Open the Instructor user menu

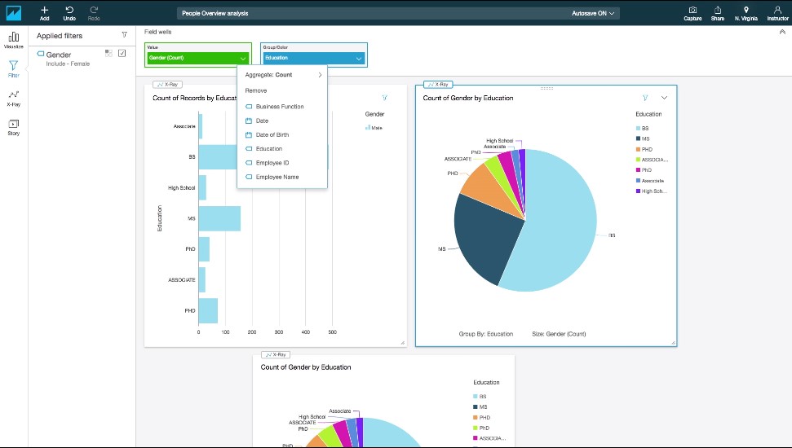click(x=777, y=14)
